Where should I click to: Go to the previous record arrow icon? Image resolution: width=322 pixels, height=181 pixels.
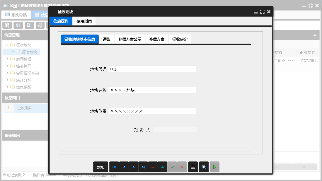pyautogui.click(x=124, y=167)
